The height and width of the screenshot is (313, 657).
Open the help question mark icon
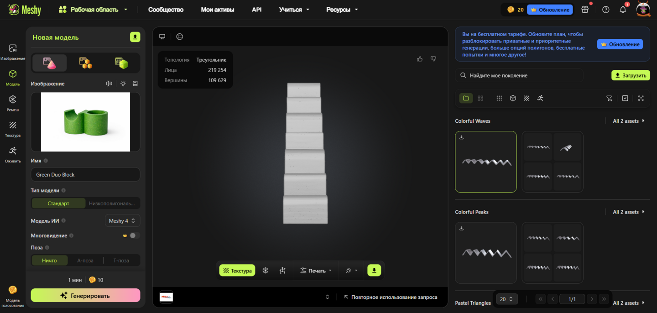[x=606, y=10]
